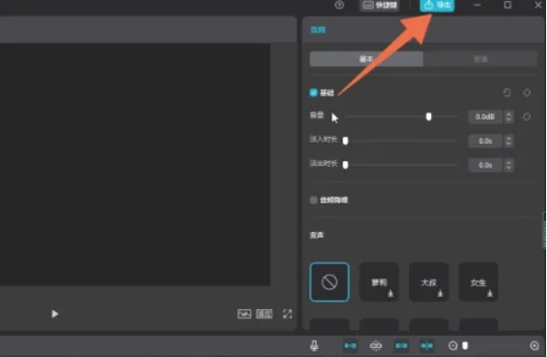Click the 淡入时长 0.0s value field
Screen dimensions: 547x357
point(485,141)
